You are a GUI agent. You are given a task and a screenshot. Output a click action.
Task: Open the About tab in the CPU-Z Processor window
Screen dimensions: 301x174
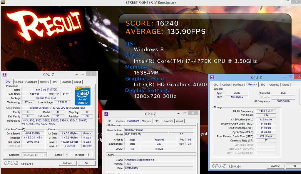coord(78,82)
